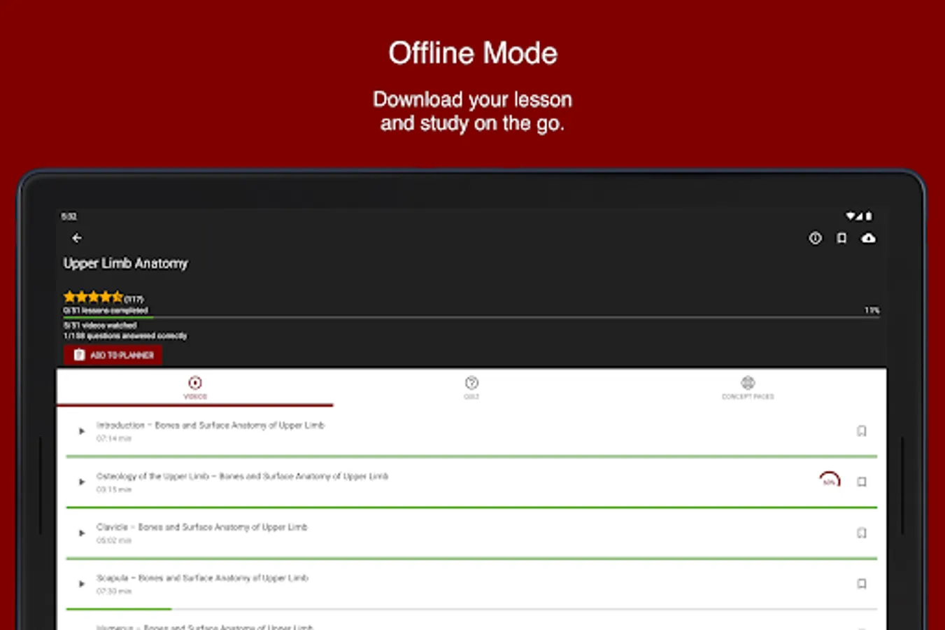Open 'Clavicle – Bones and Surface Anatomy' title
Image resolution: width=945 pixels, height=630 pixels.
point(201,527)
